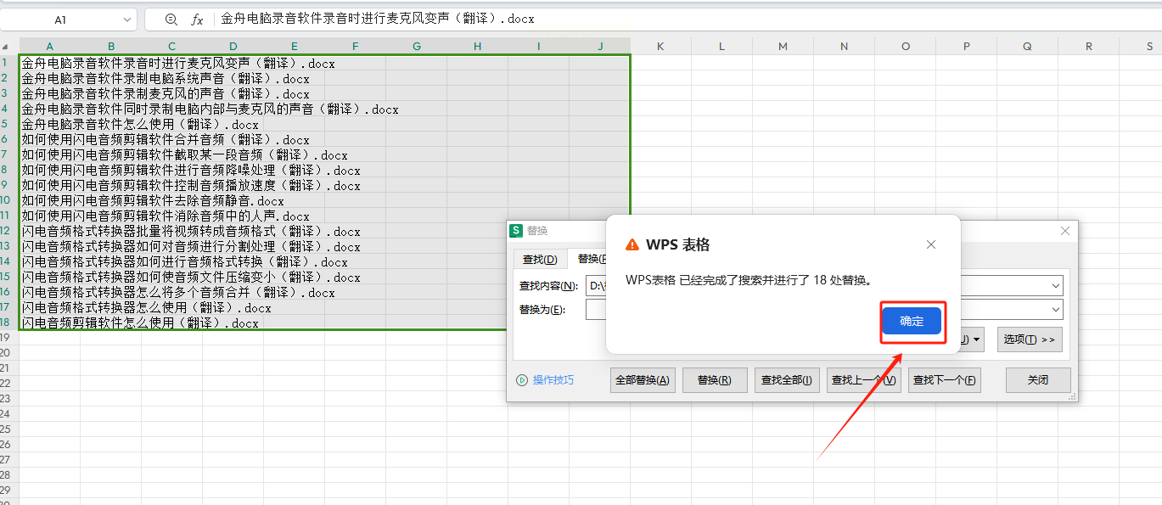Click cell 闪电音频格式转换器批量将视频转成音频格式
1162x505 pixels.
pos(191,231)
